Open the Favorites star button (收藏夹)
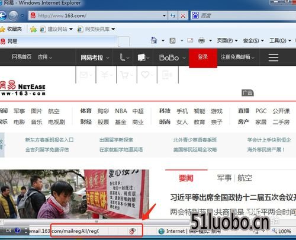The image size is (296, 240). (11, 29)
